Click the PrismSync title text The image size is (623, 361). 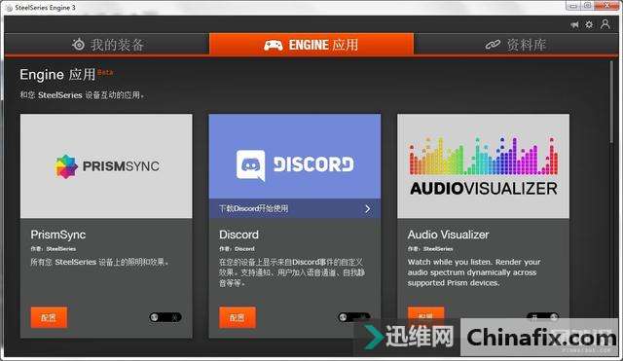[x=58, y=235]
